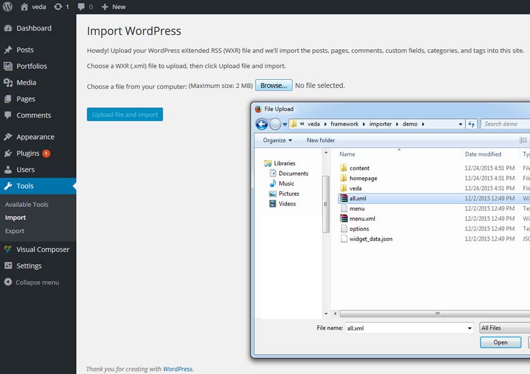Click the refresh button in file dialog
The height and width of the screenshot is (374, 530).
pyautogui.click(x=472, y=123)
